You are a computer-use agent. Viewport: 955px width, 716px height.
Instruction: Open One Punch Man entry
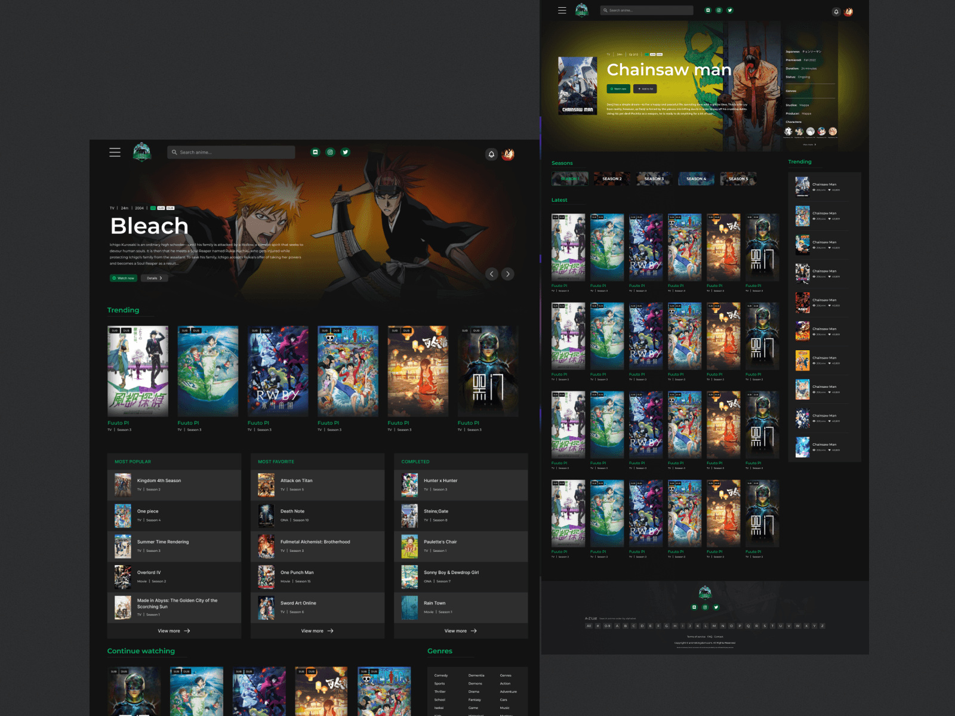(318, 576)
